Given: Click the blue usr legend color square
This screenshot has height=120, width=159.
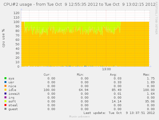Looking at the screenshot, I should pyautogui.click(x=5, y=82).
